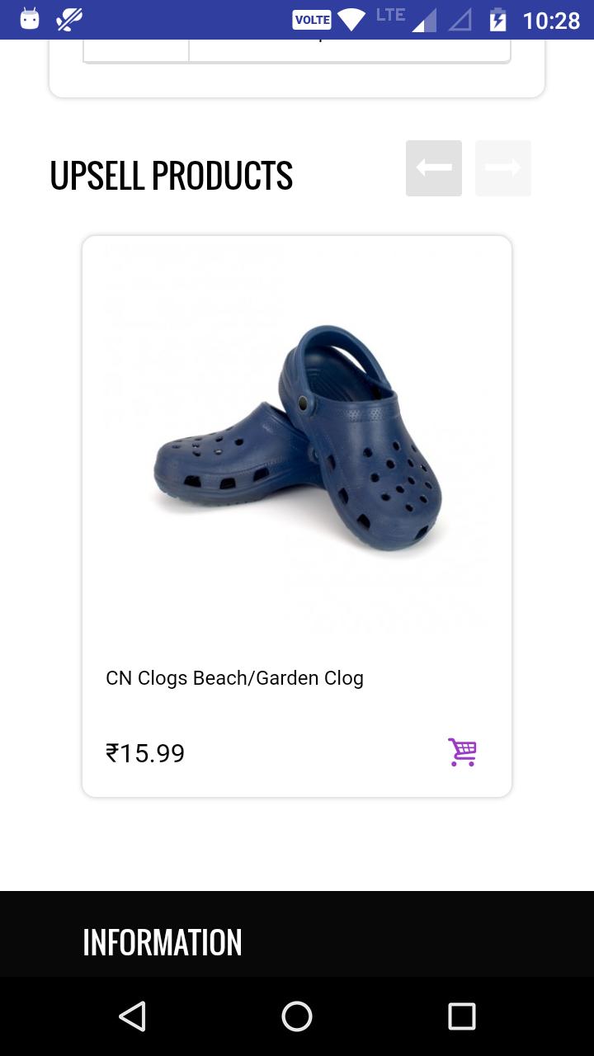Tap the Android home circle button
This screenshot has width=594, height=1056.
coord(297,1016)
